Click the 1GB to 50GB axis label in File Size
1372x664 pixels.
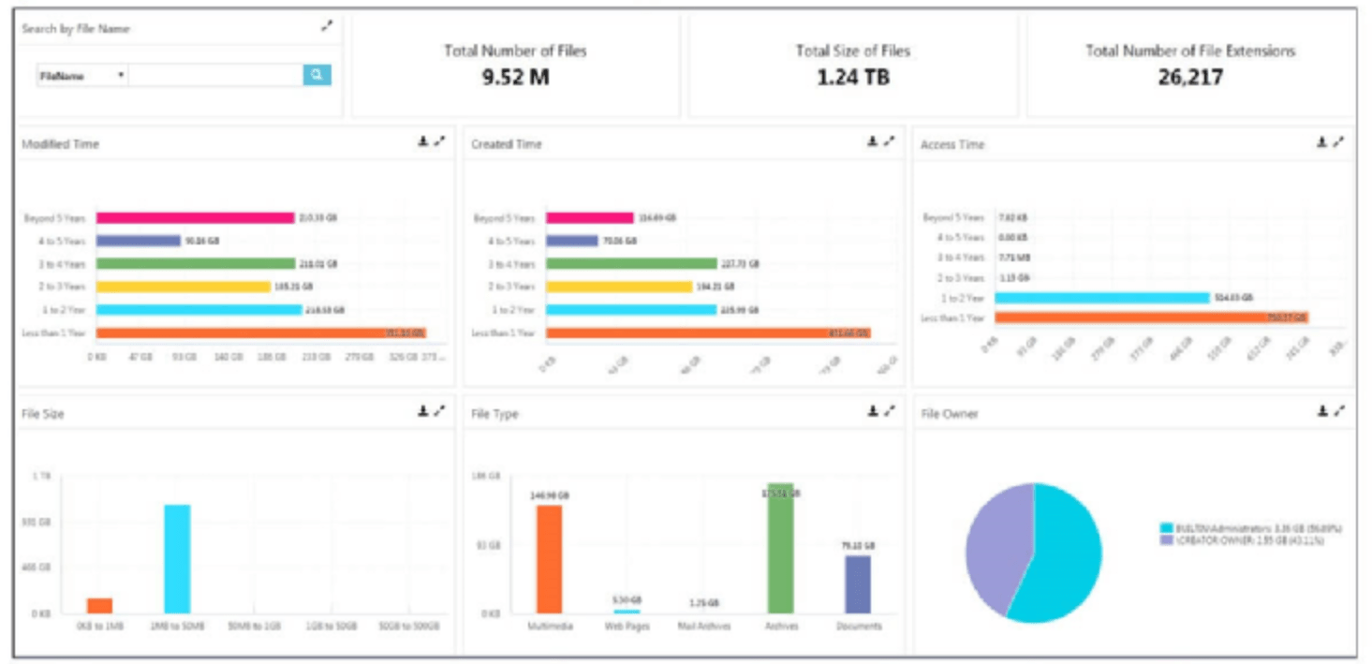pos(331,626)
